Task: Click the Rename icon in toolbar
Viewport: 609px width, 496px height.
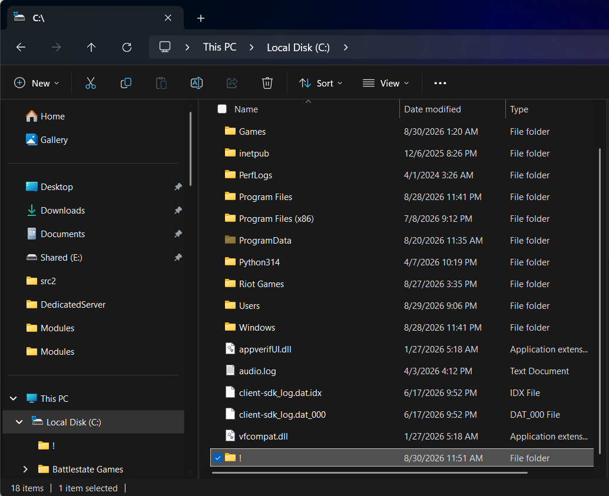Action: coord(197,83)
